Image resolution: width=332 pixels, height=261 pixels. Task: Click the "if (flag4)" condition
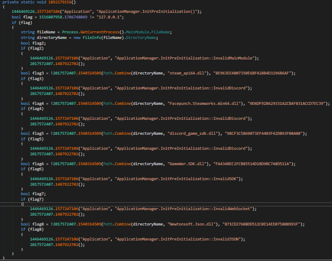pos(32,109)
